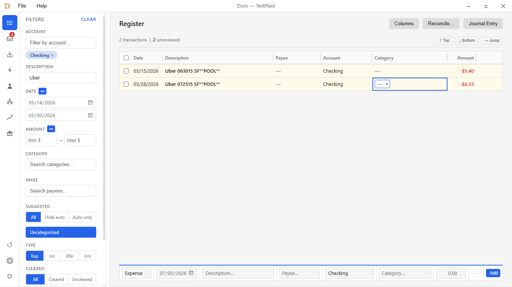Open the bank accounts icon in the sidebar
The height and width of the screenshot is (287, 512).
pyautogui.click(x=10, y=133)
